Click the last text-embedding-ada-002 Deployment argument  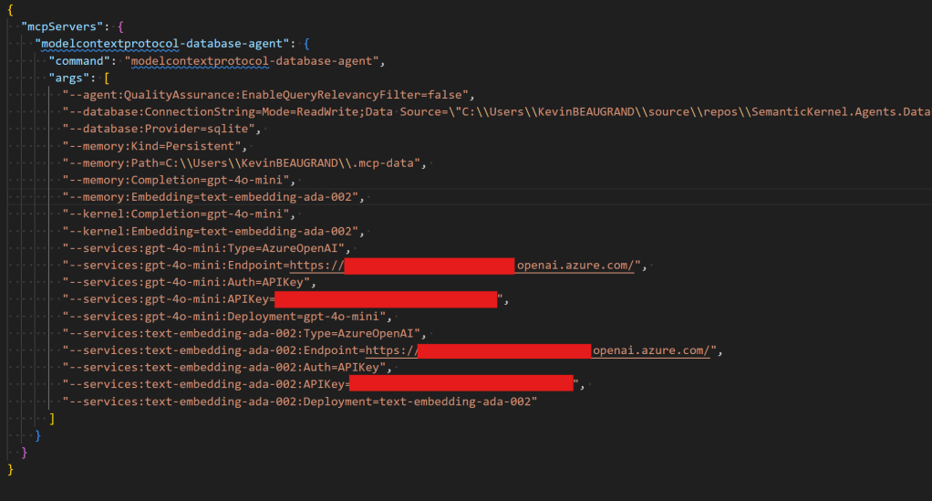point(301,402)
